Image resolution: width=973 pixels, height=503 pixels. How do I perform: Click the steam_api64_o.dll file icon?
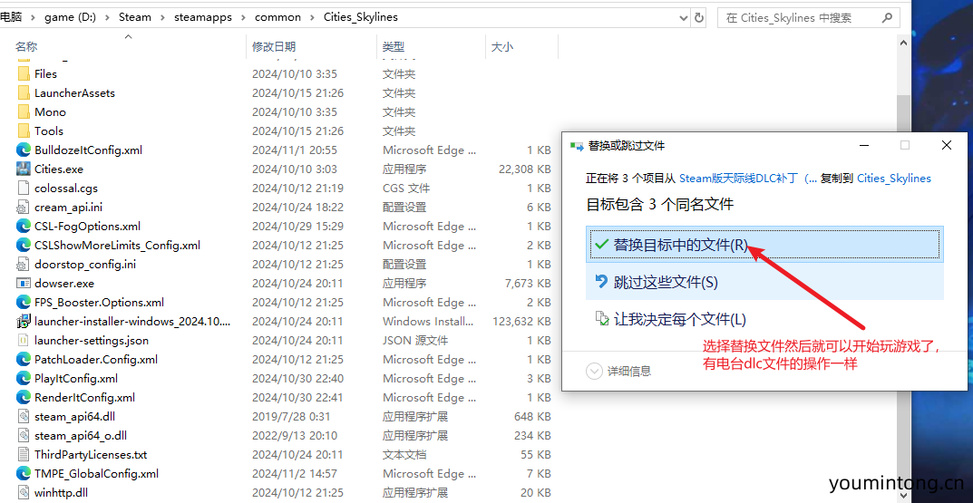[24, 435]
